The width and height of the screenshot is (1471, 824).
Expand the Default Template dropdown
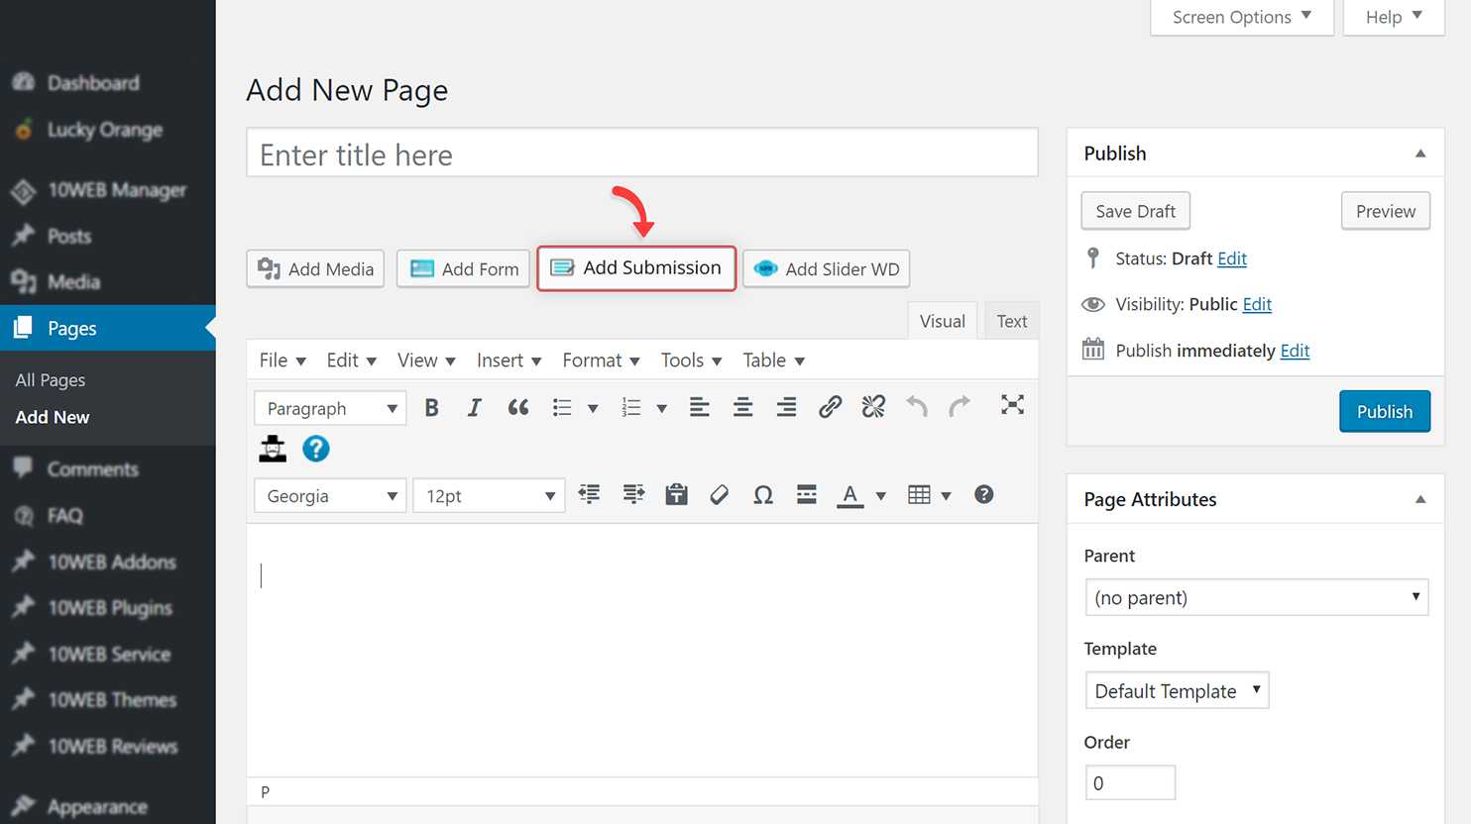coord(1177,690)
